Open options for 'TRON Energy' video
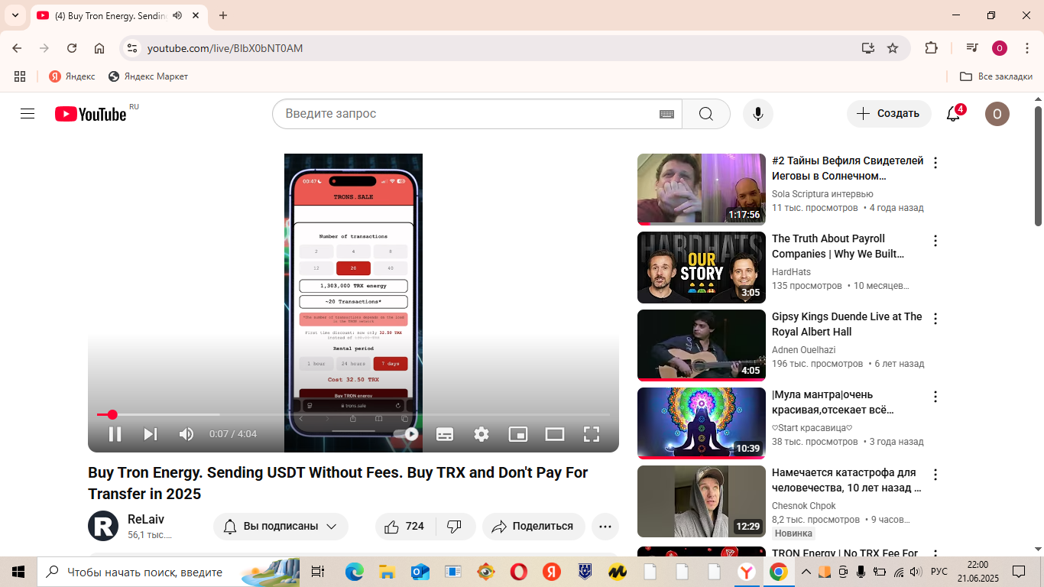The image size is (1044, 587). pos(935,553)
